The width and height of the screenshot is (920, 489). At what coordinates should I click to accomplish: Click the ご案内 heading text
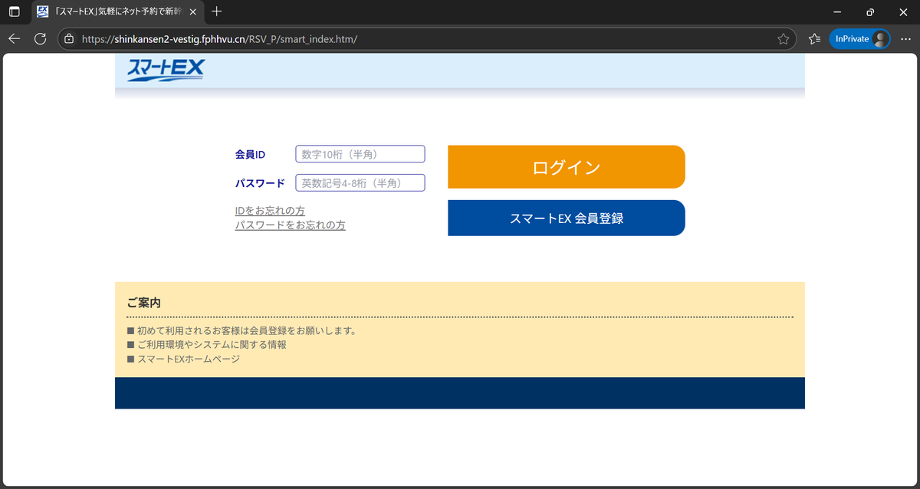[x=143, y=303]
